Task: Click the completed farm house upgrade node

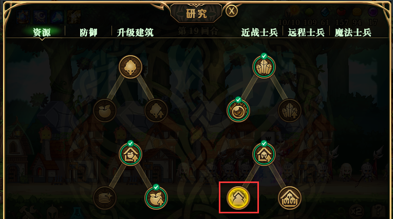Action: coord(130,154)
